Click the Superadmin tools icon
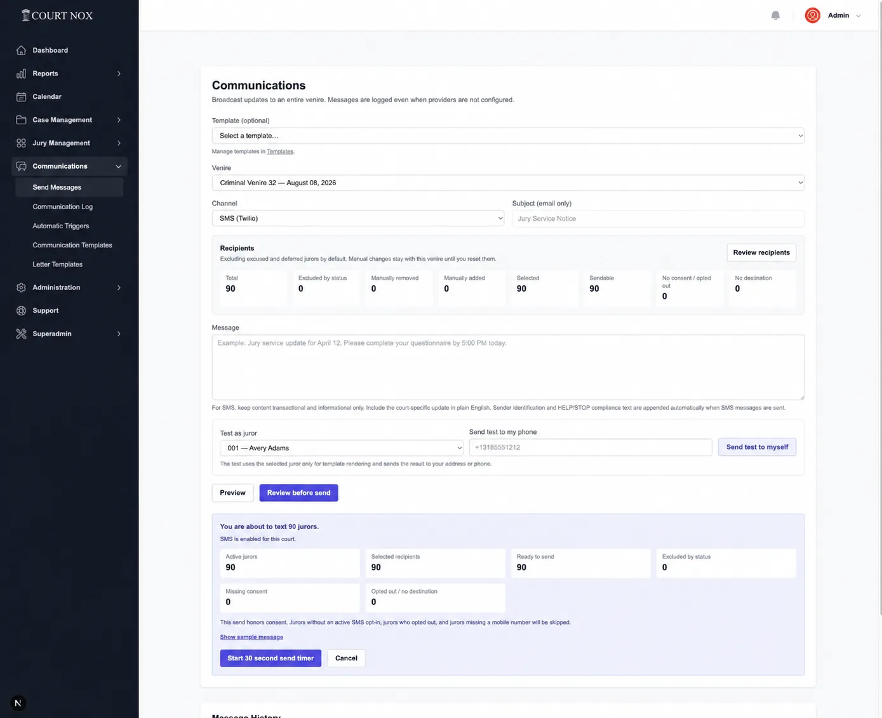This screenshot has height=718, width=882. [21, 334]
